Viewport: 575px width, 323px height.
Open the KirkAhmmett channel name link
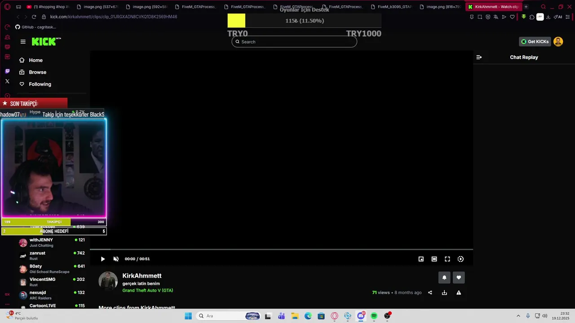point(142,276)
